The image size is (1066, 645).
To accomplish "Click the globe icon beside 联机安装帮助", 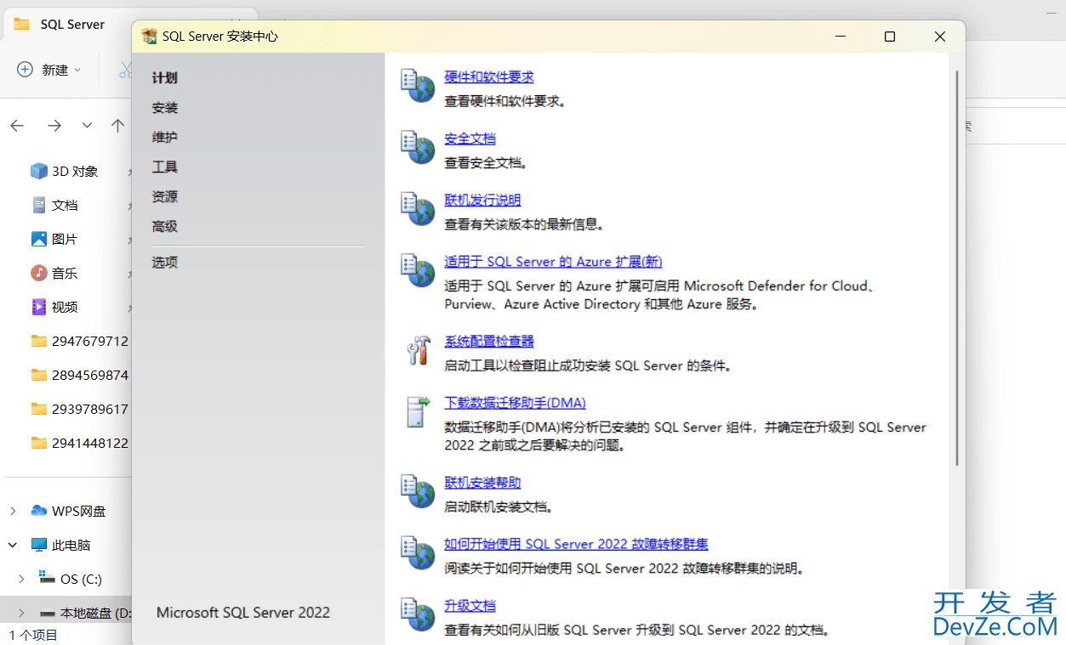I will click(x=418, y=490).
